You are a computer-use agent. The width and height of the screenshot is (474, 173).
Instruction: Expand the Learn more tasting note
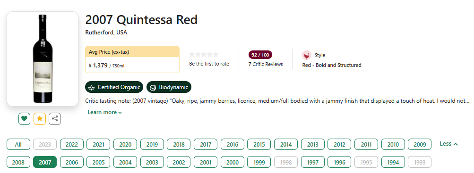pos(105,112)
